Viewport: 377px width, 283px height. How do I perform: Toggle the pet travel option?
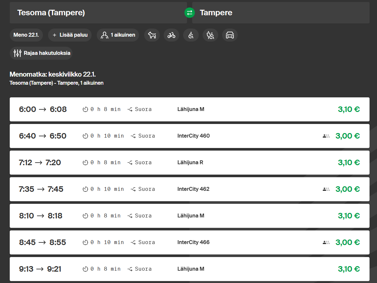[x=152, y=35]
